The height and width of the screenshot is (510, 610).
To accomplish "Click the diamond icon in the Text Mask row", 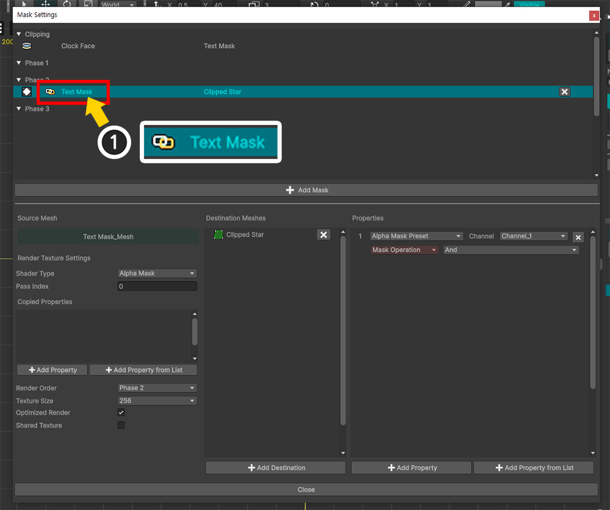I will coord(26,92).
